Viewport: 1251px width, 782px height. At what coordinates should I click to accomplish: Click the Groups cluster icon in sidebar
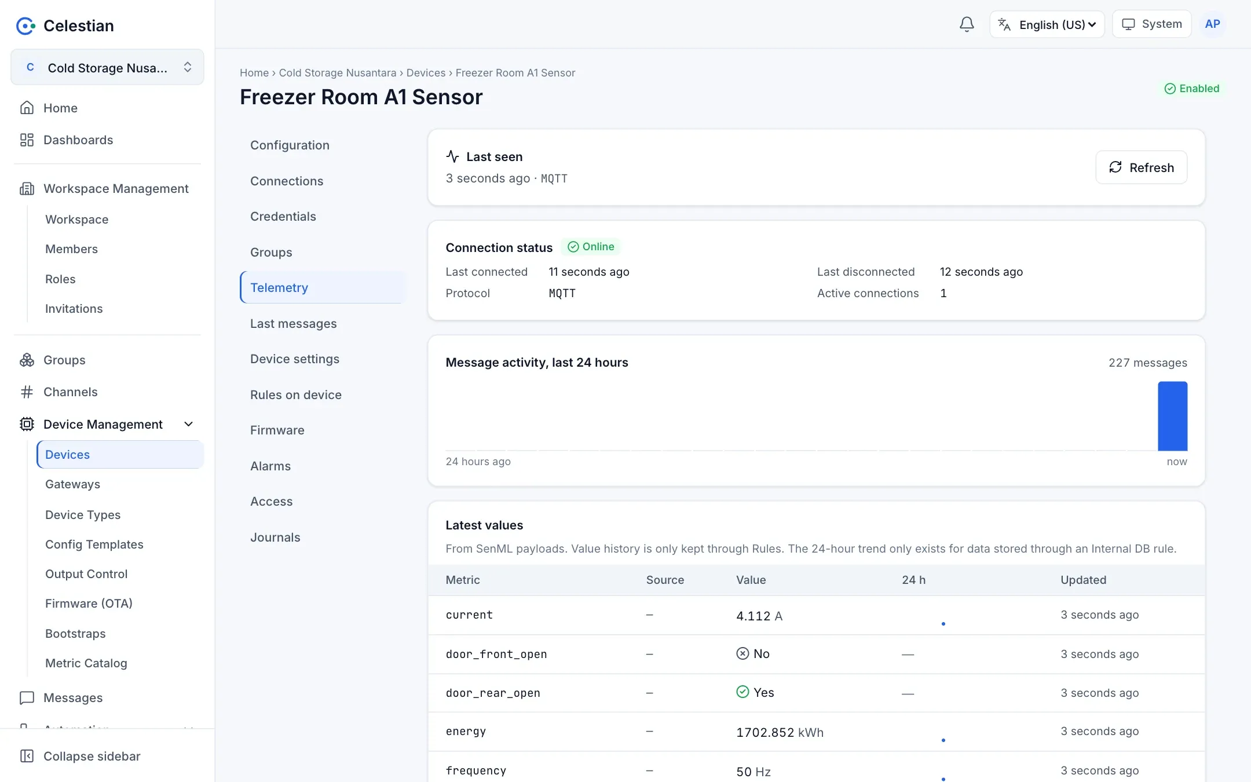(27, 360)
